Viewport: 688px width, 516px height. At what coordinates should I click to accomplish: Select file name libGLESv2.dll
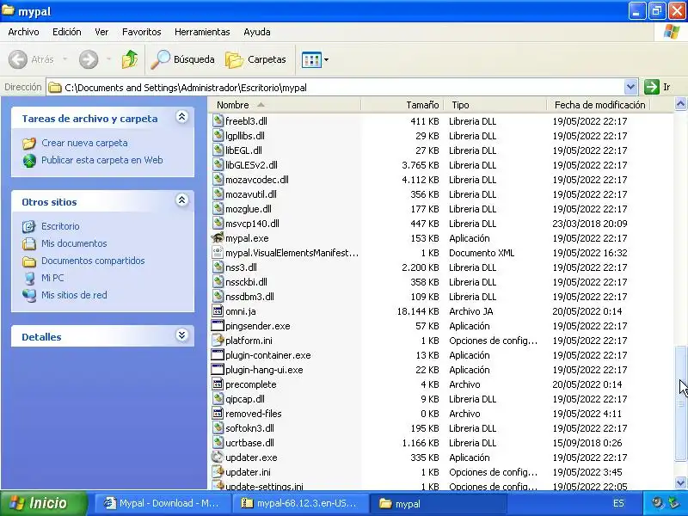tap(251, 165)
